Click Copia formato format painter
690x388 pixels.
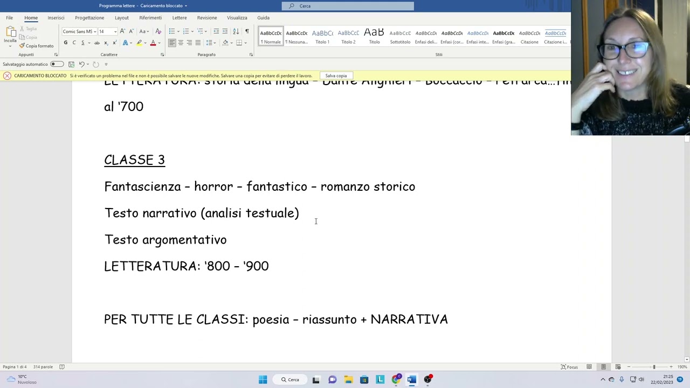pyautogui.click(x=36, y=46)
